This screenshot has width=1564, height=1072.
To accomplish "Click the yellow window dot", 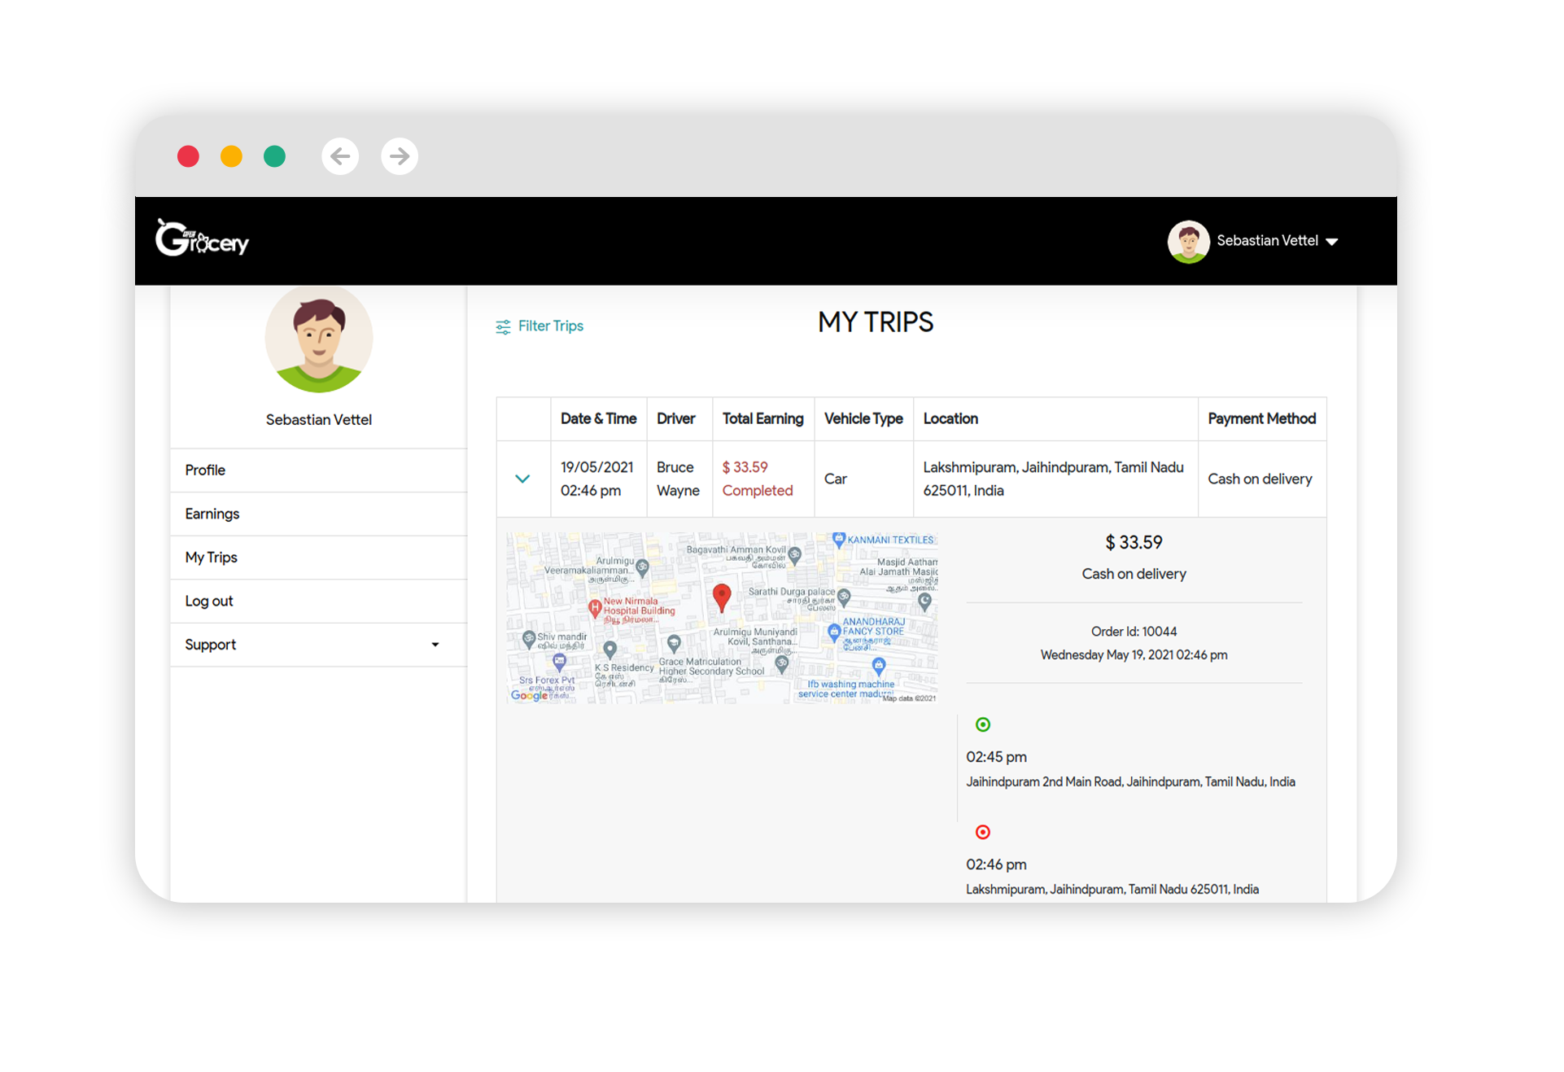I will click(232, 155).
